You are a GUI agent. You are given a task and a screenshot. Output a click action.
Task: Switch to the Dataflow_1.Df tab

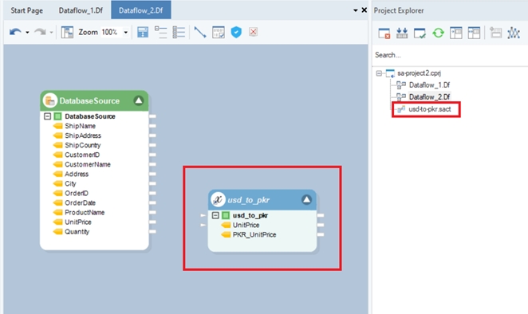pyautogui.click(x=81, y=10)
